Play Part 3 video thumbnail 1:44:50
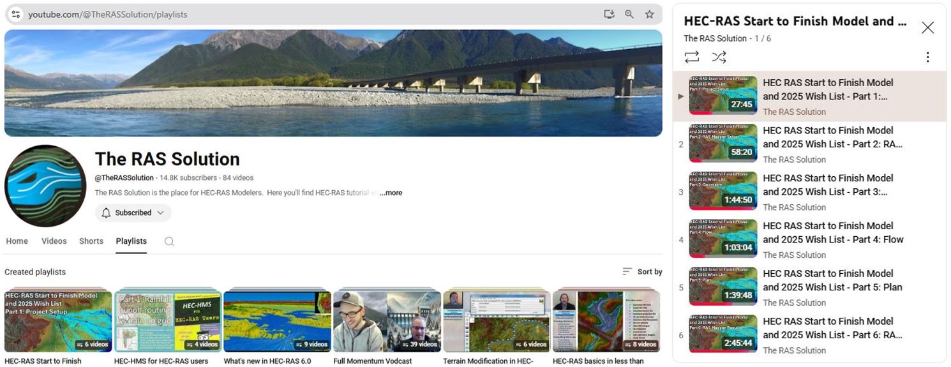This screenshot has width=951, height=367. [x=723, y=191]
